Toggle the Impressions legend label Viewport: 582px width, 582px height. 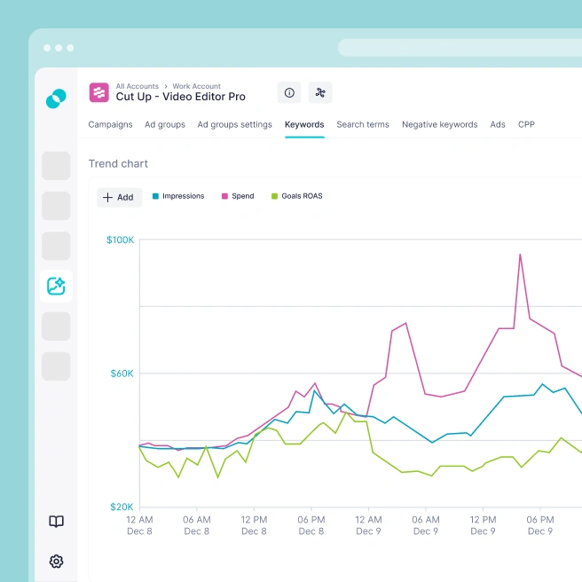184,196
